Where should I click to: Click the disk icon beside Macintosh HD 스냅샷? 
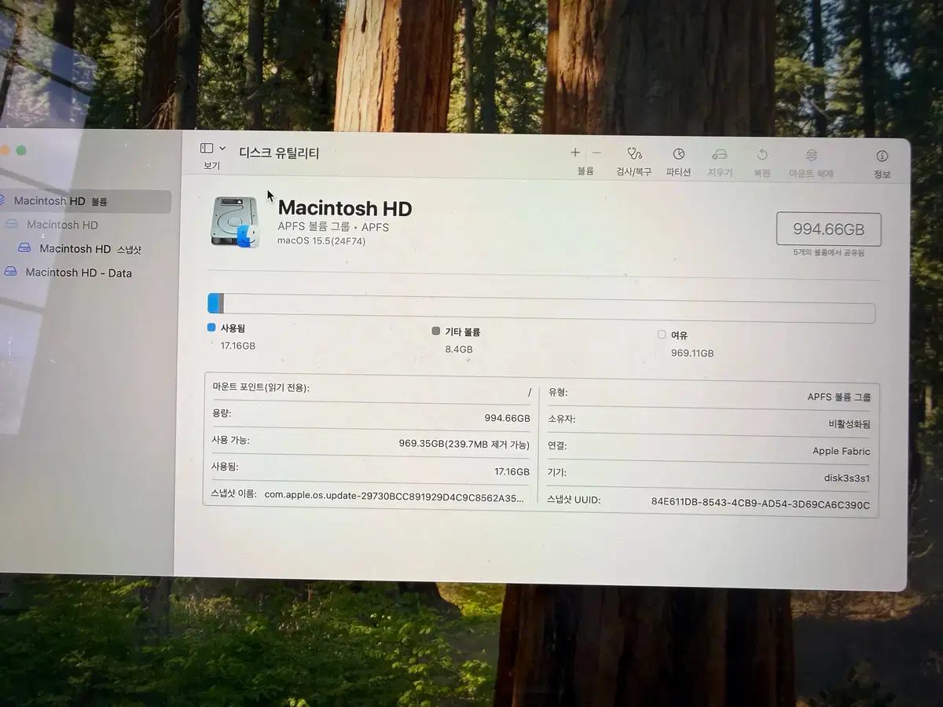pos(24,248)
